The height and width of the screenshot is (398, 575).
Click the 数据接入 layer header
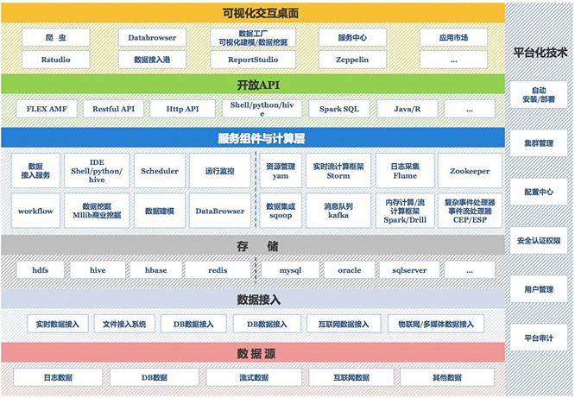point(253,299)
